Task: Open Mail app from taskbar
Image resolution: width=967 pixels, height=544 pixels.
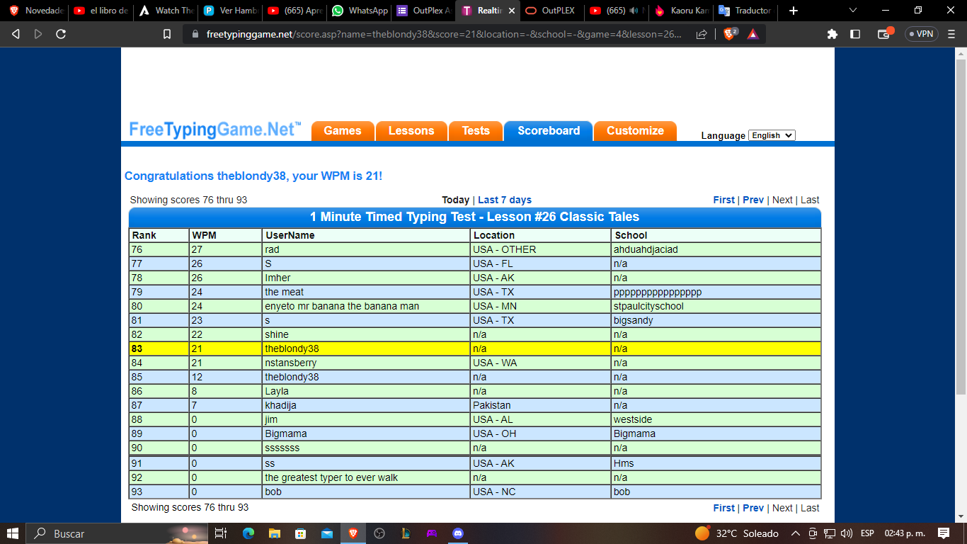Action: pos(326,533)
